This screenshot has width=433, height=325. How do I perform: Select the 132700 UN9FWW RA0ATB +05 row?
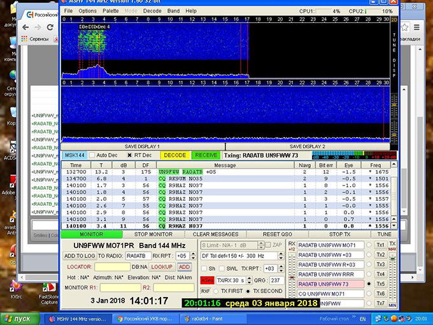226,172
